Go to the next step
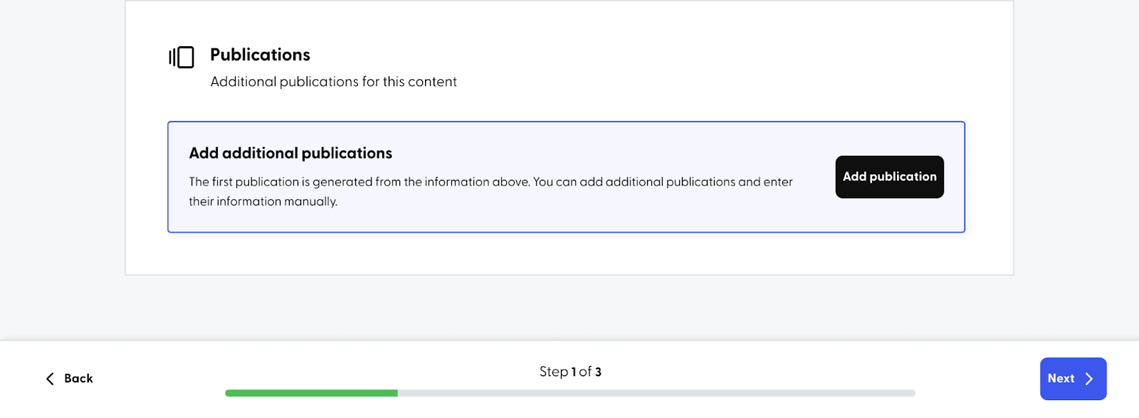The image size is (1139, 418). [x=1073, y=379]
